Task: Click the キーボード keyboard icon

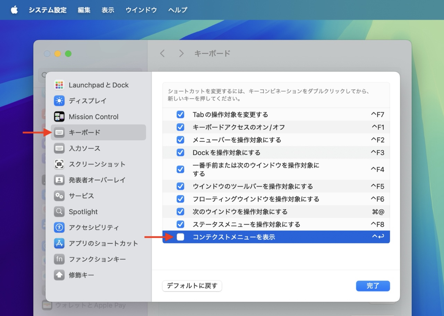Action: click(x=59, y=132)
